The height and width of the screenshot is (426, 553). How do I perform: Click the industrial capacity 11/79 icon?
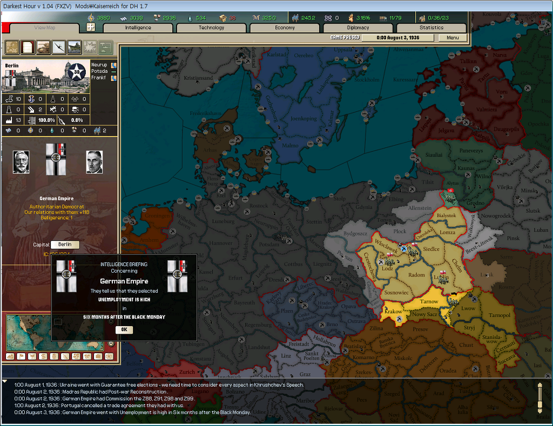pos(383,18)
